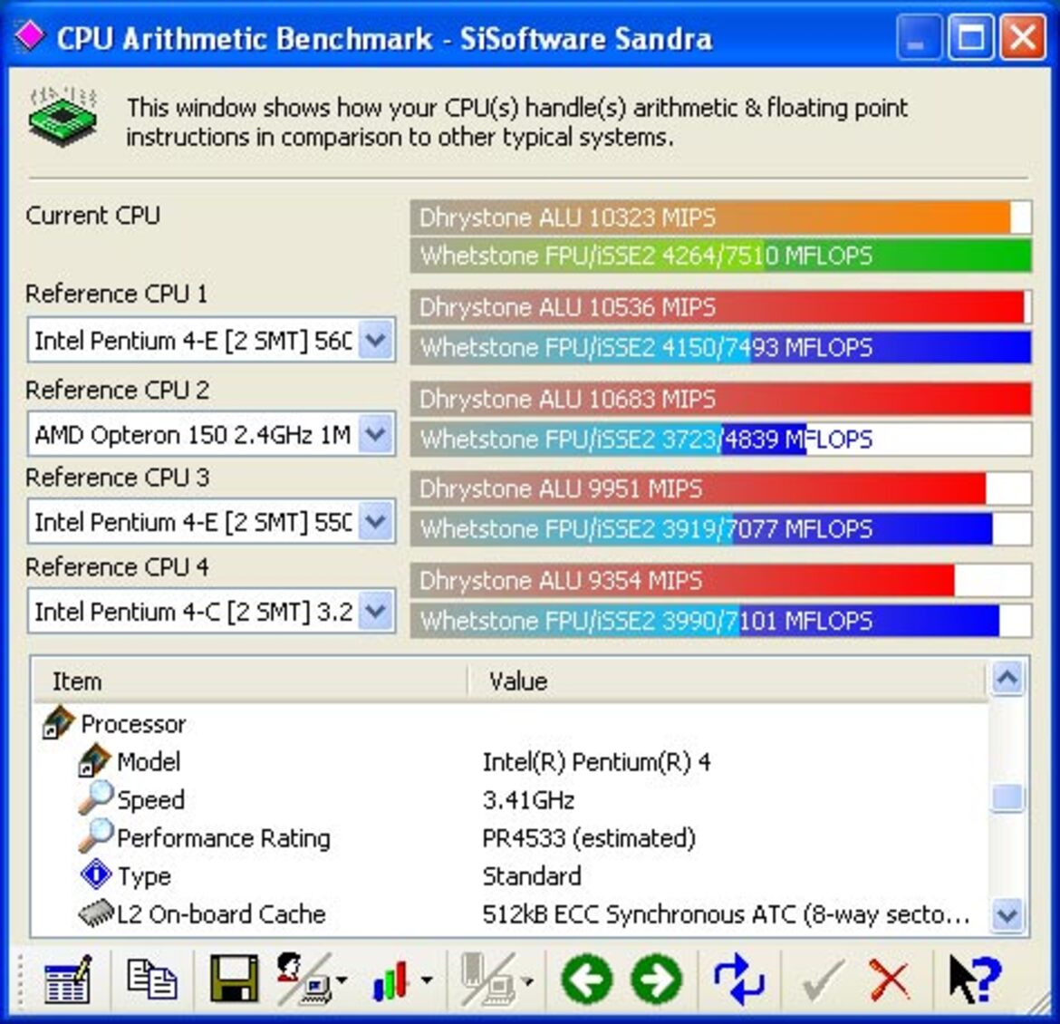Click the red X cancel icon

(x=890, y=980)
